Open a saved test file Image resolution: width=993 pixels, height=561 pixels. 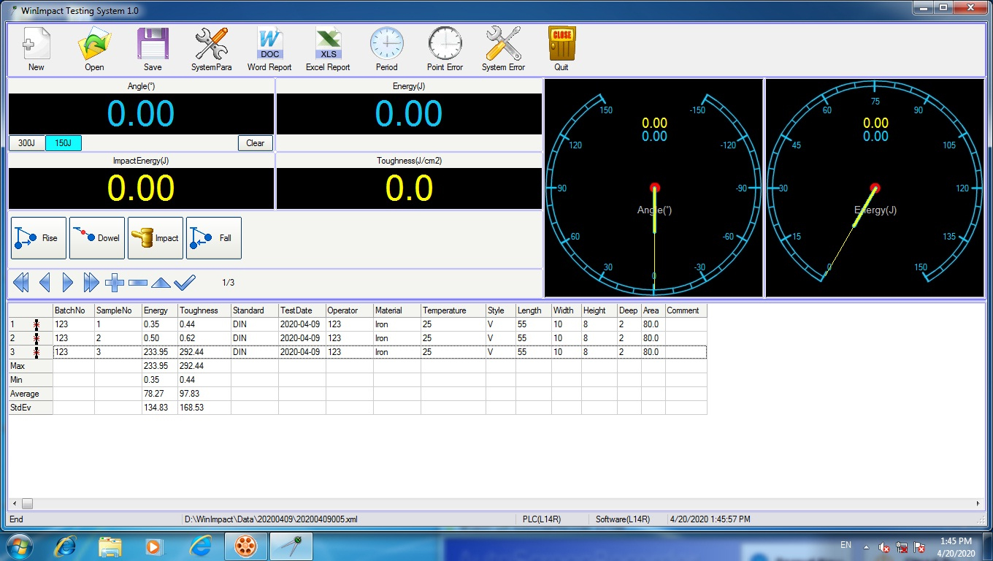pos(93,48)
